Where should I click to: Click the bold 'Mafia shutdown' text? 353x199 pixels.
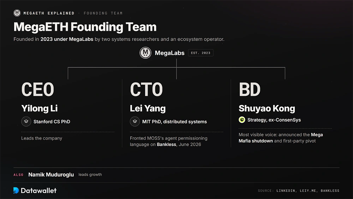256,141
